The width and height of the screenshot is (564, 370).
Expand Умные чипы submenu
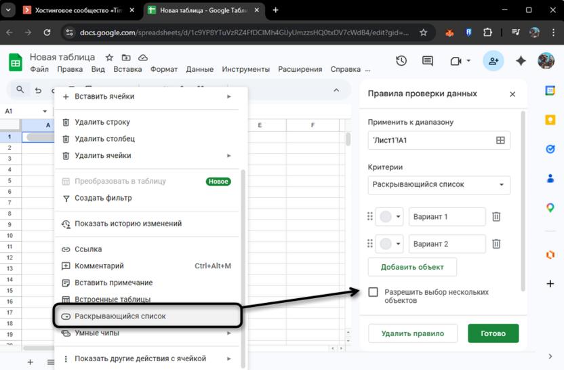point(228,333)
